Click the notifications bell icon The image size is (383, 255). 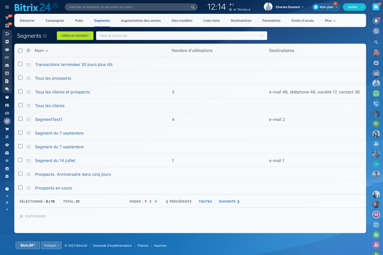376,21
